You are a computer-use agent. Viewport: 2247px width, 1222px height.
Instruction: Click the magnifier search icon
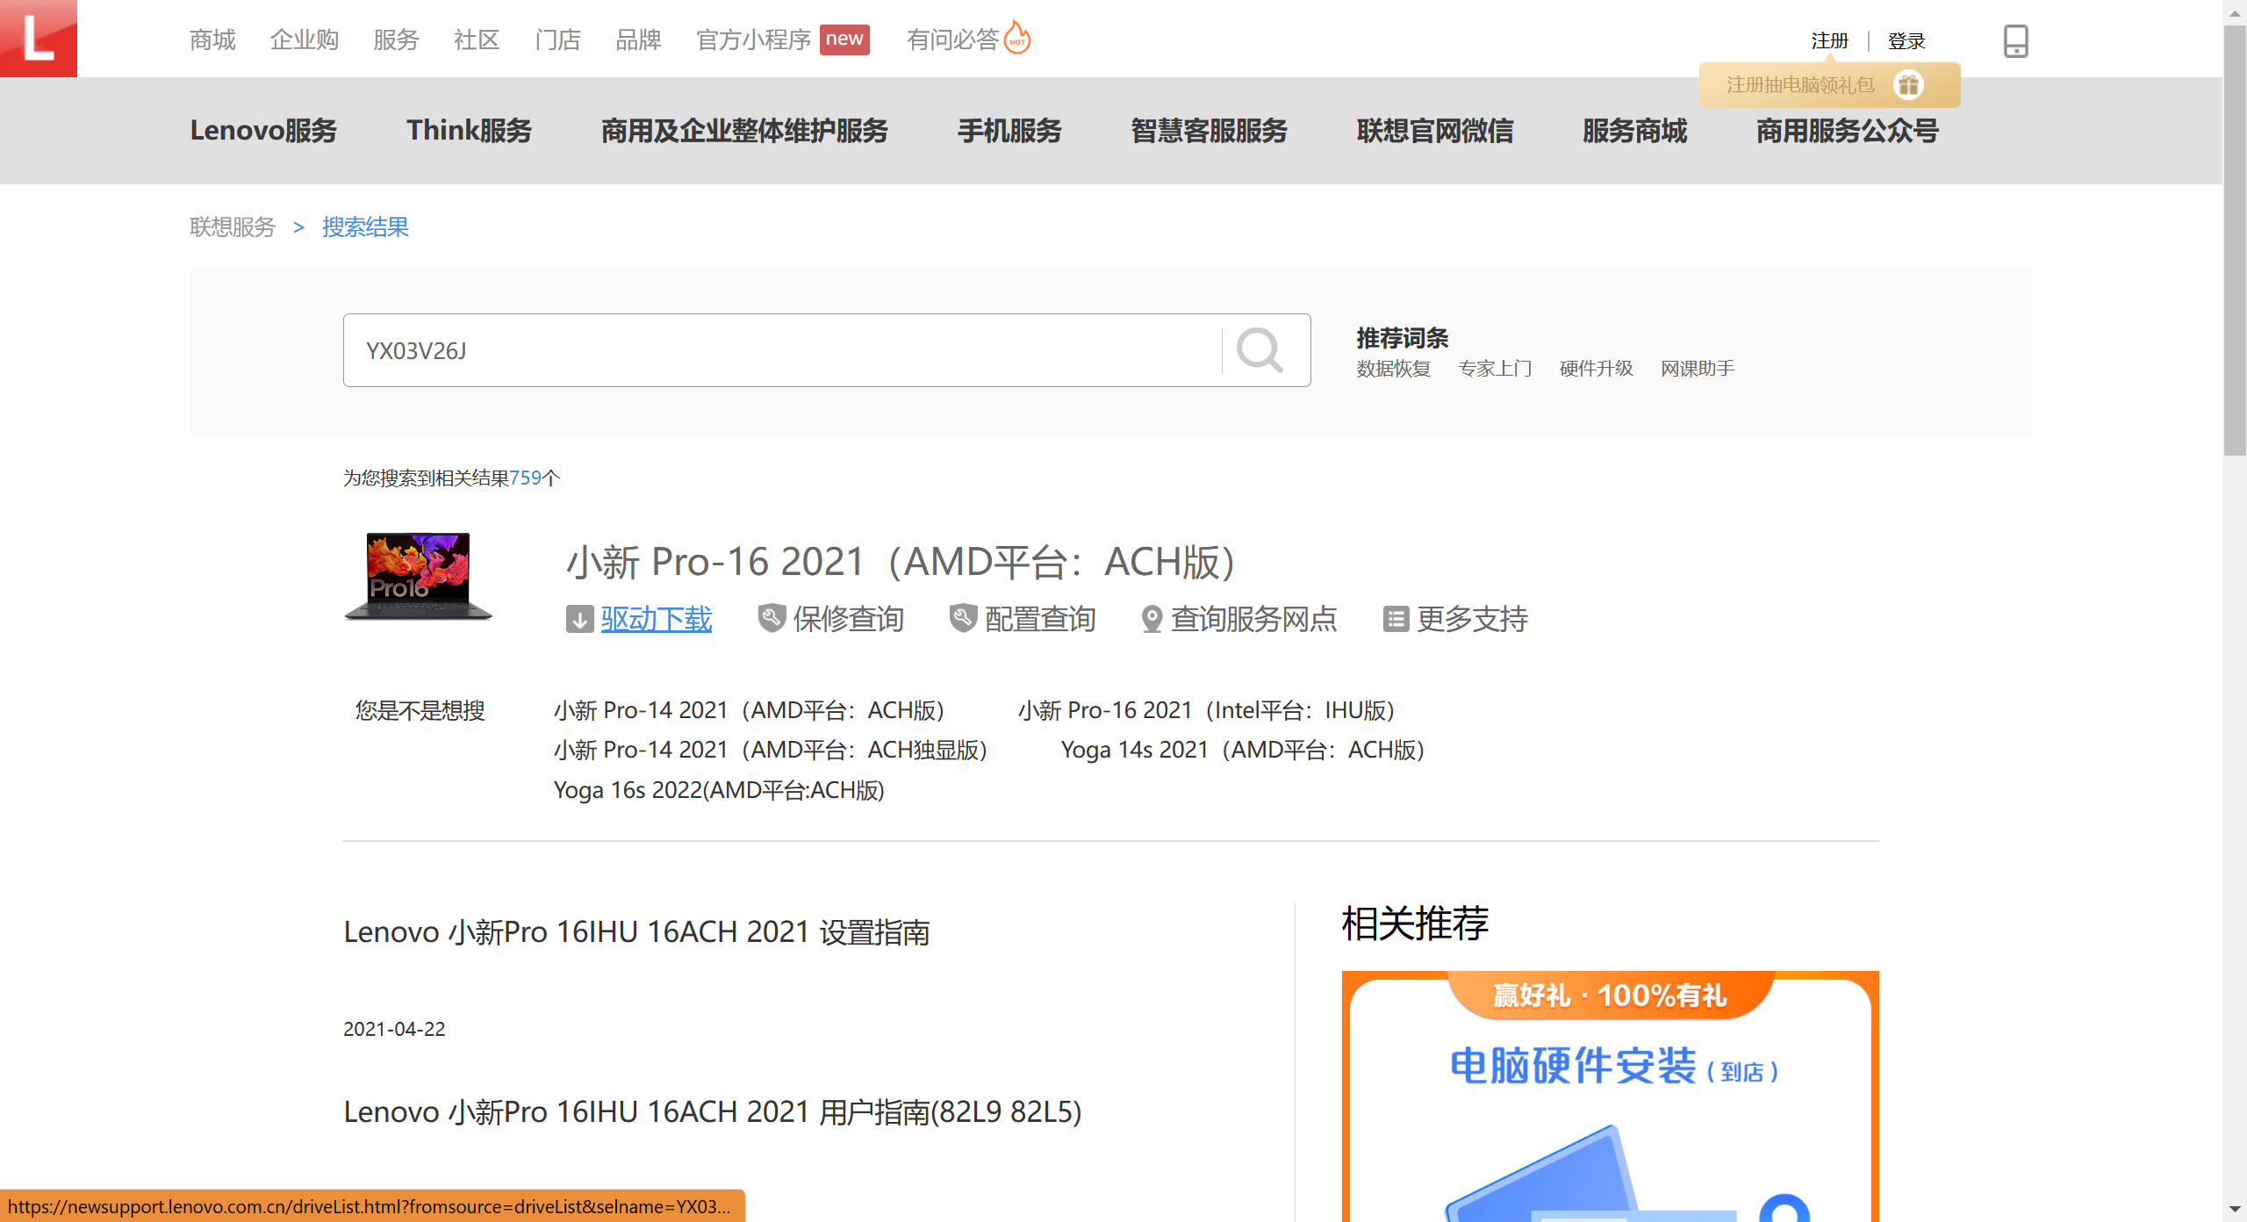[1260, 350]
